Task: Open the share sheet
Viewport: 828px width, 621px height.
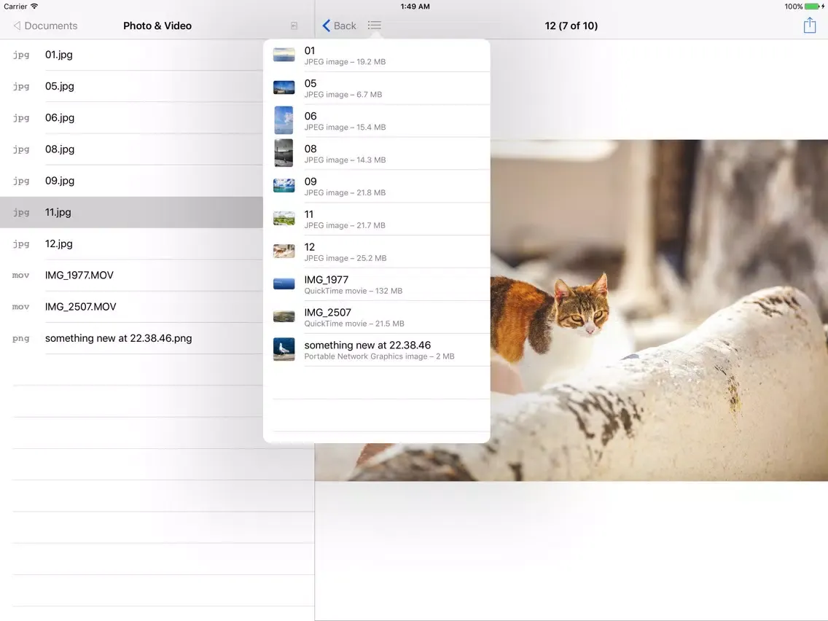Action: click(x=809, y=25)
